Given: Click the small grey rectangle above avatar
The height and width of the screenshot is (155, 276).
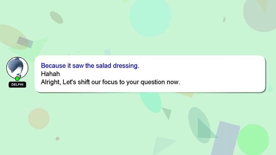Looking at the screenshot, I should coord(25,42).
